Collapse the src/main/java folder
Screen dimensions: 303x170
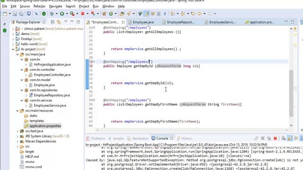coord(18,55)
